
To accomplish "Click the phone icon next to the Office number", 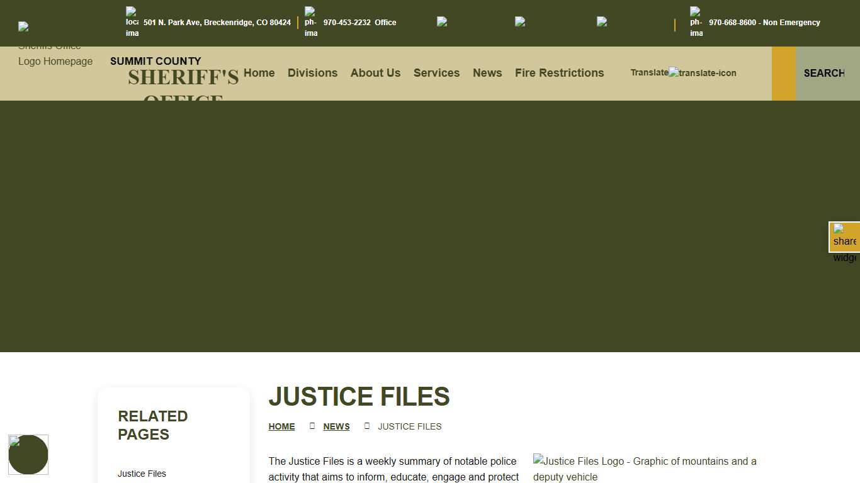I will [310, 22].
